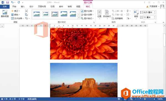Switch to the Page Layout (页面布局) tab
Image resolution: width=166 pixels, height=101 pixels.
coord(42,7)
